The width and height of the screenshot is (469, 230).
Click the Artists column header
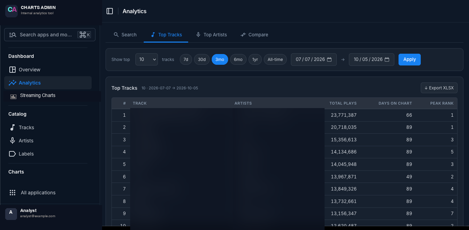243,103
